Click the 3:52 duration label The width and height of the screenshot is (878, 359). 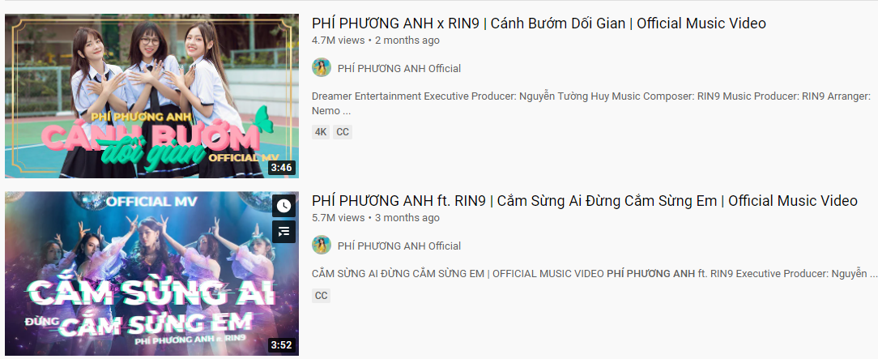281,345
